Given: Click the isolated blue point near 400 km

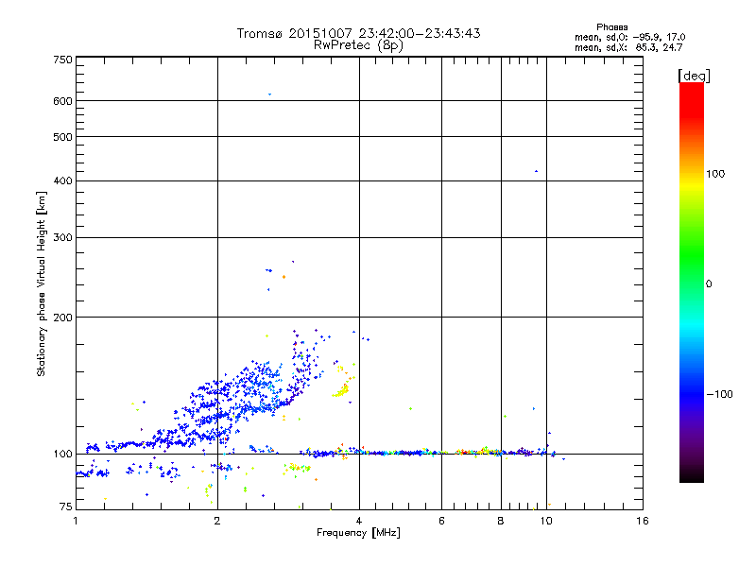Looking at the screenshot, I should (536, 171).
